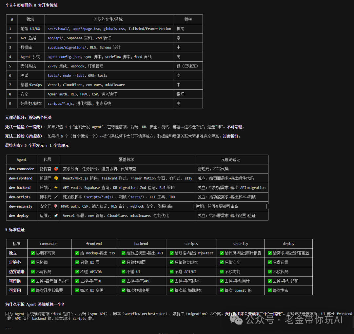
Task: Open the globals.css file link
Action: [x=114, y=28]
